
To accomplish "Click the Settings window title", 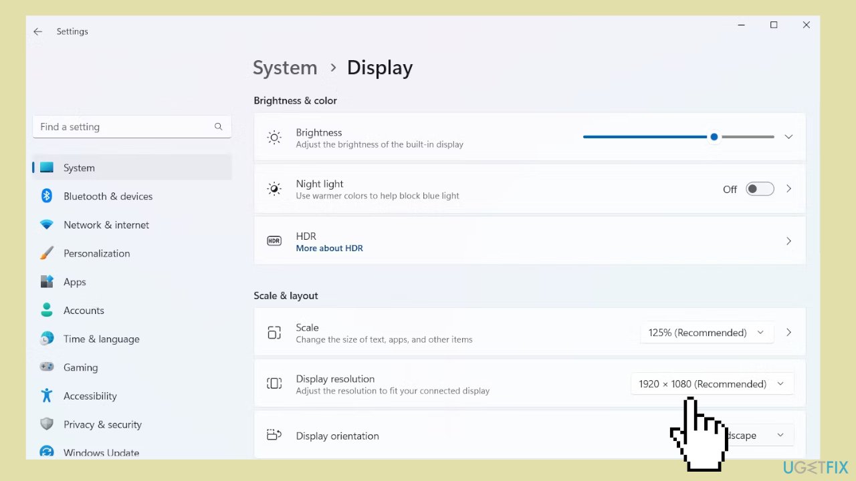I will pos(72,31).
